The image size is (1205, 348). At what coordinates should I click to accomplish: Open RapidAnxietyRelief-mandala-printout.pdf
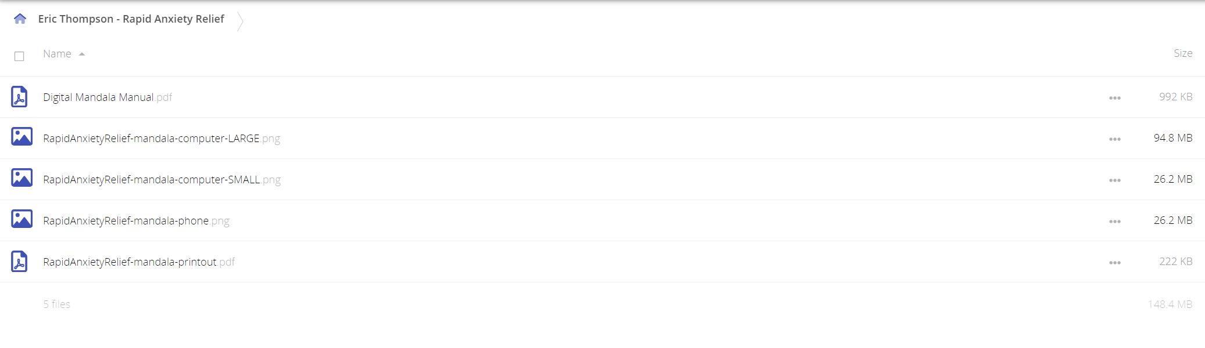pyautogui.click(x=139, y=262)
